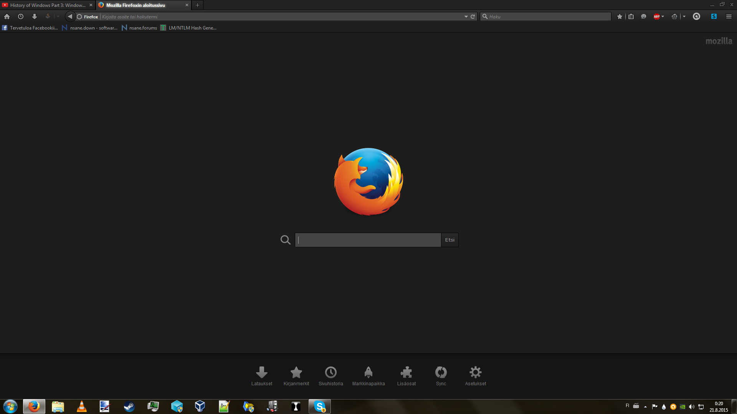
Task: Show hidden system tray icons
Action: [645, 407]
